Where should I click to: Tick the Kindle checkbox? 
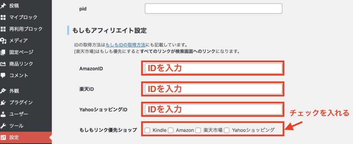147,130
